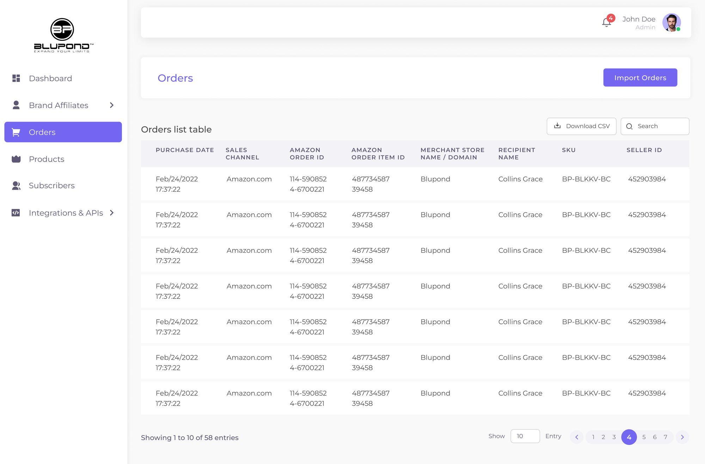The height and width of the screenshot is (464, 705).
Task: Click the notification bell icon
Action: pyautogui.click(x=606, y=23)
